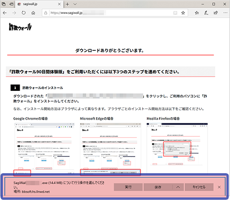Image resolution: width=230 pixels, height=200 pixels.
Task: Open the favorites hub icon
Action: (x=197, y=13)
